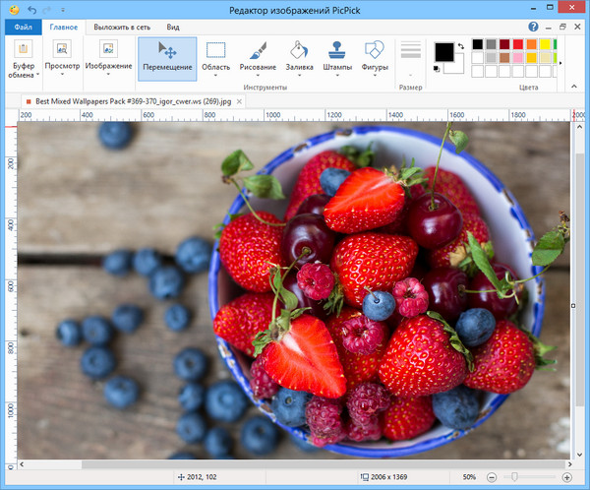Pick the orange swatch in the palette

pos(532,44)
